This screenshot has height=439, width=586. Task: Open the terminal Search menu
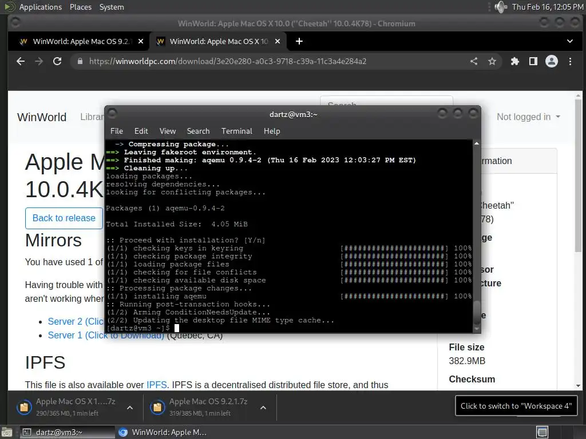[x=198, y=131]
